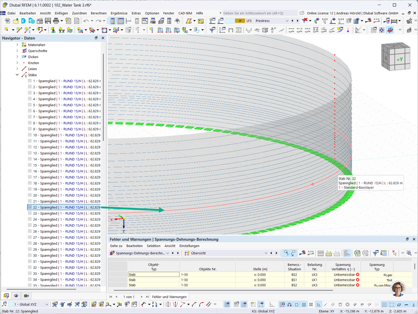Click the error table horizontal scrollbar

(x=223, y=290)
